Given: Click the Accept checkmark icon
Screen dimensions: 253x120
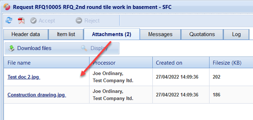Looking at the screenshot, I should (33, 21).
